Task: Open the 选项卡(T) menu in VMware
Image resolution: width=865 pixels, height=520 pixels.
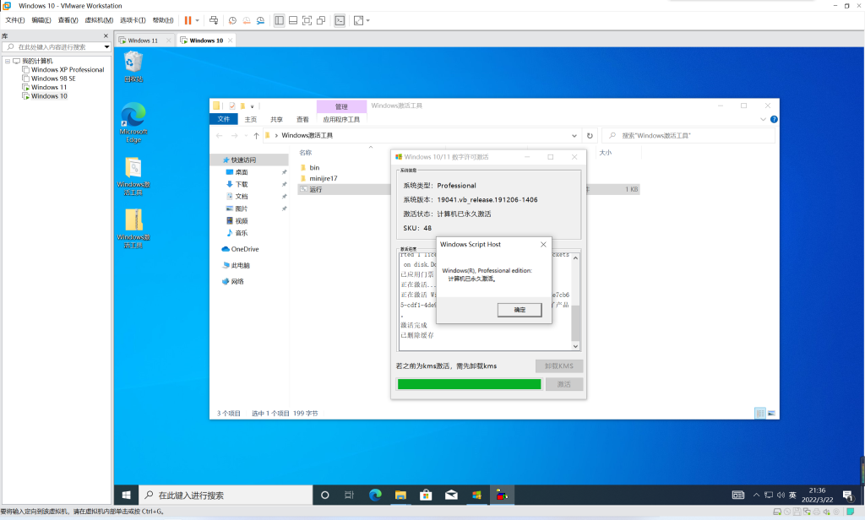Action: click(x=133, y=20)
